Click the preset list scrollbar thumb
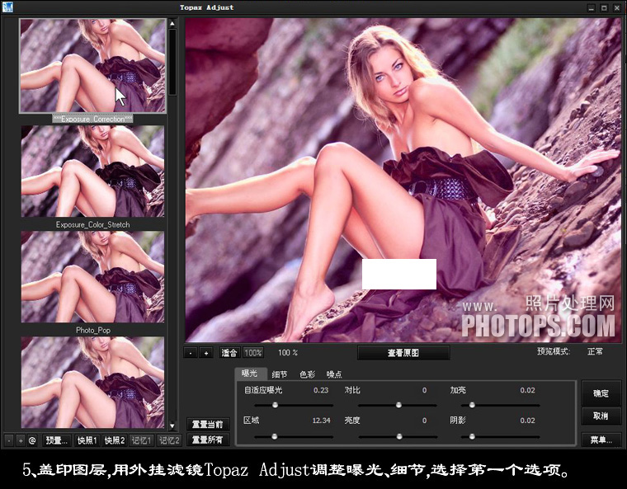The image size is (627, 489). coord(172,62)
